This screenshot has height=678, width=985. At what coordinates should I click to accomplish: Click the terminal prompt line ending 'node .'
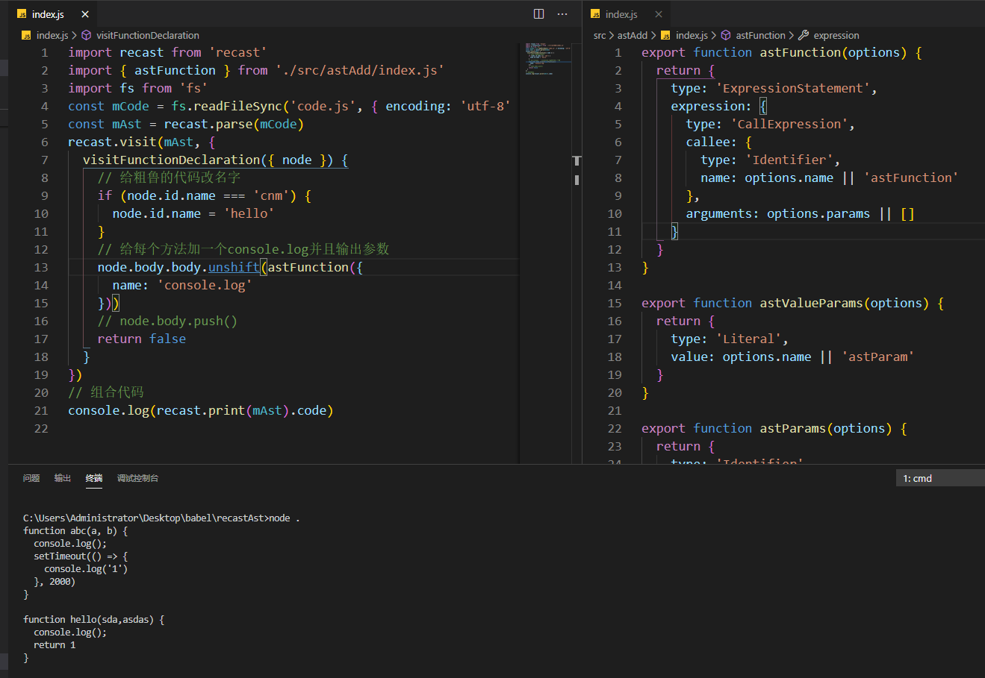point(161,518)
